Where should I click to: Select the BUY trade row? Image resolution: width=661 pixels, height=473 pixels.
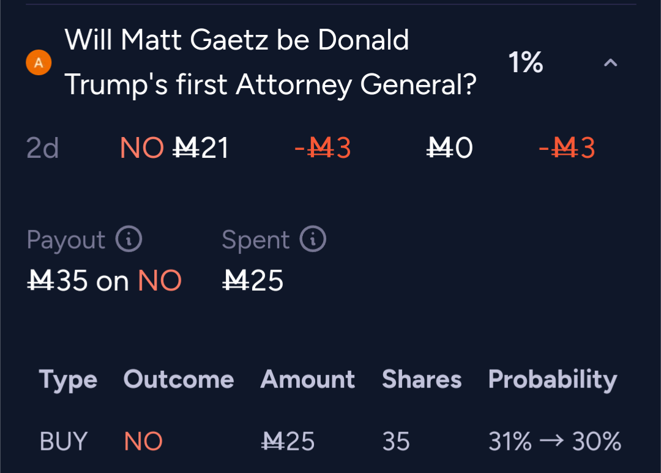[330, 441]
